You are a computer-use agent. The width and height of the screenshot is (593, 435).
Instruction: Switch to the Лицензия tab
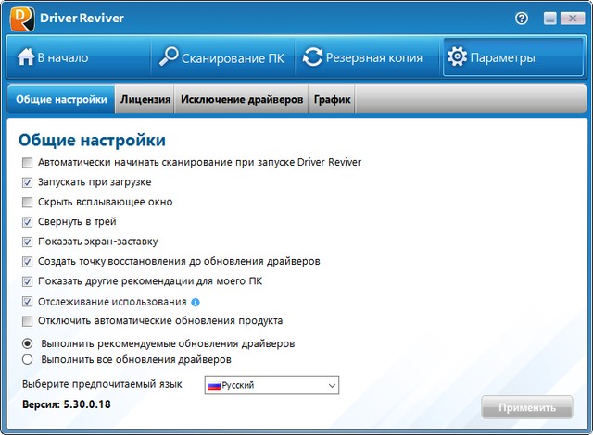[145, 99]
